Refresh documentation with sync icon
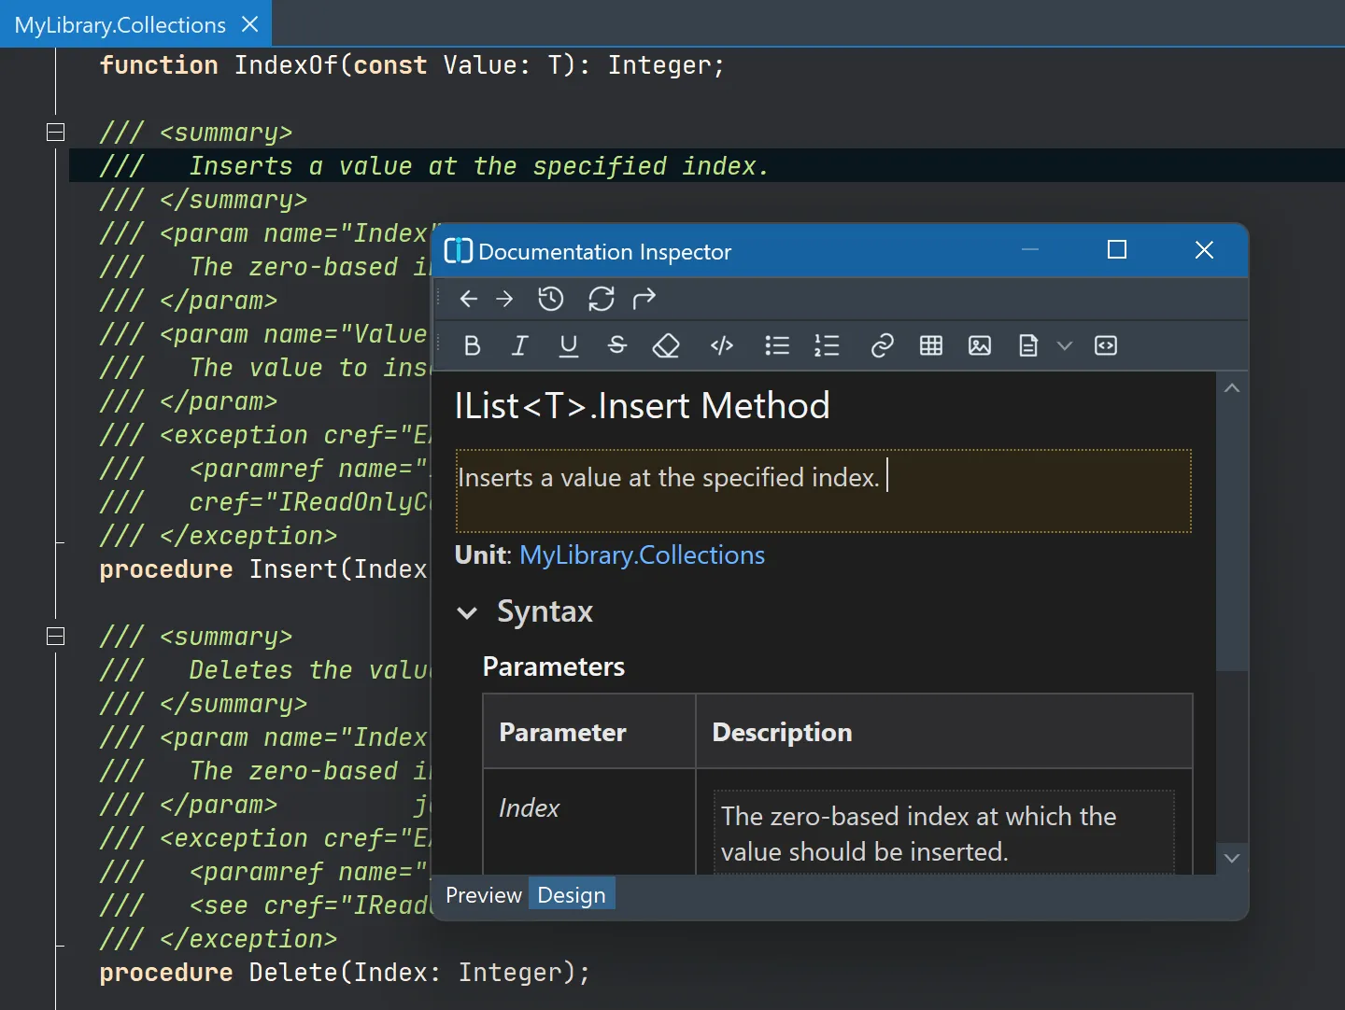This screenshot has width=1345, height=1010. coord(601,299)
